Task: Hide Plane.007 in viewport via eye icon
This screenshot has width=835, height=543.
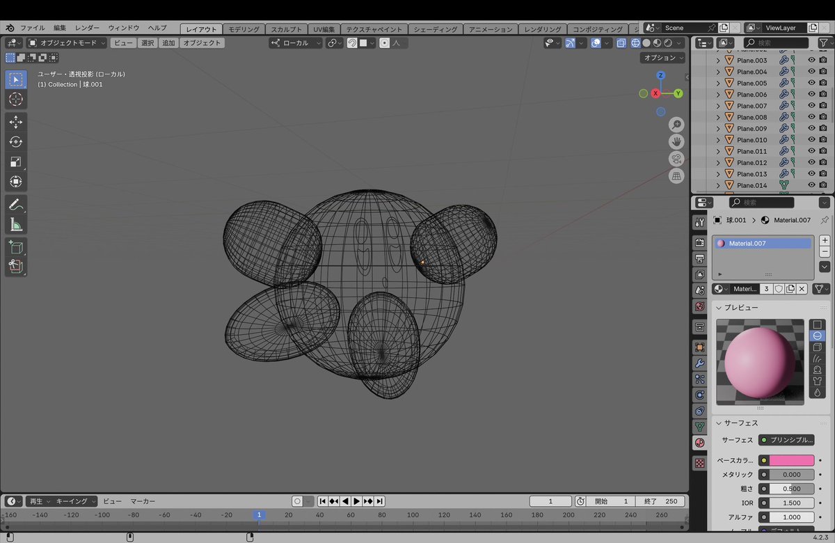Action: point(811,106)
